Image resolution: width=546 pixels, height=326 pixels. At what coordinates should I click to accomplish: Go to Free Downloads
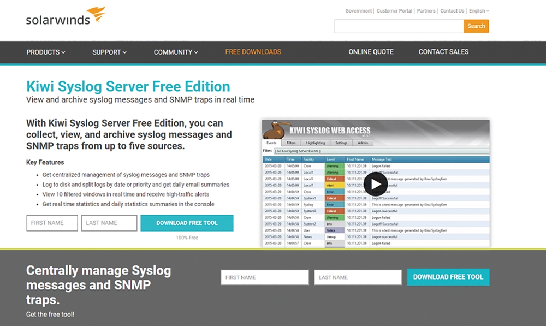click(253, 52)
